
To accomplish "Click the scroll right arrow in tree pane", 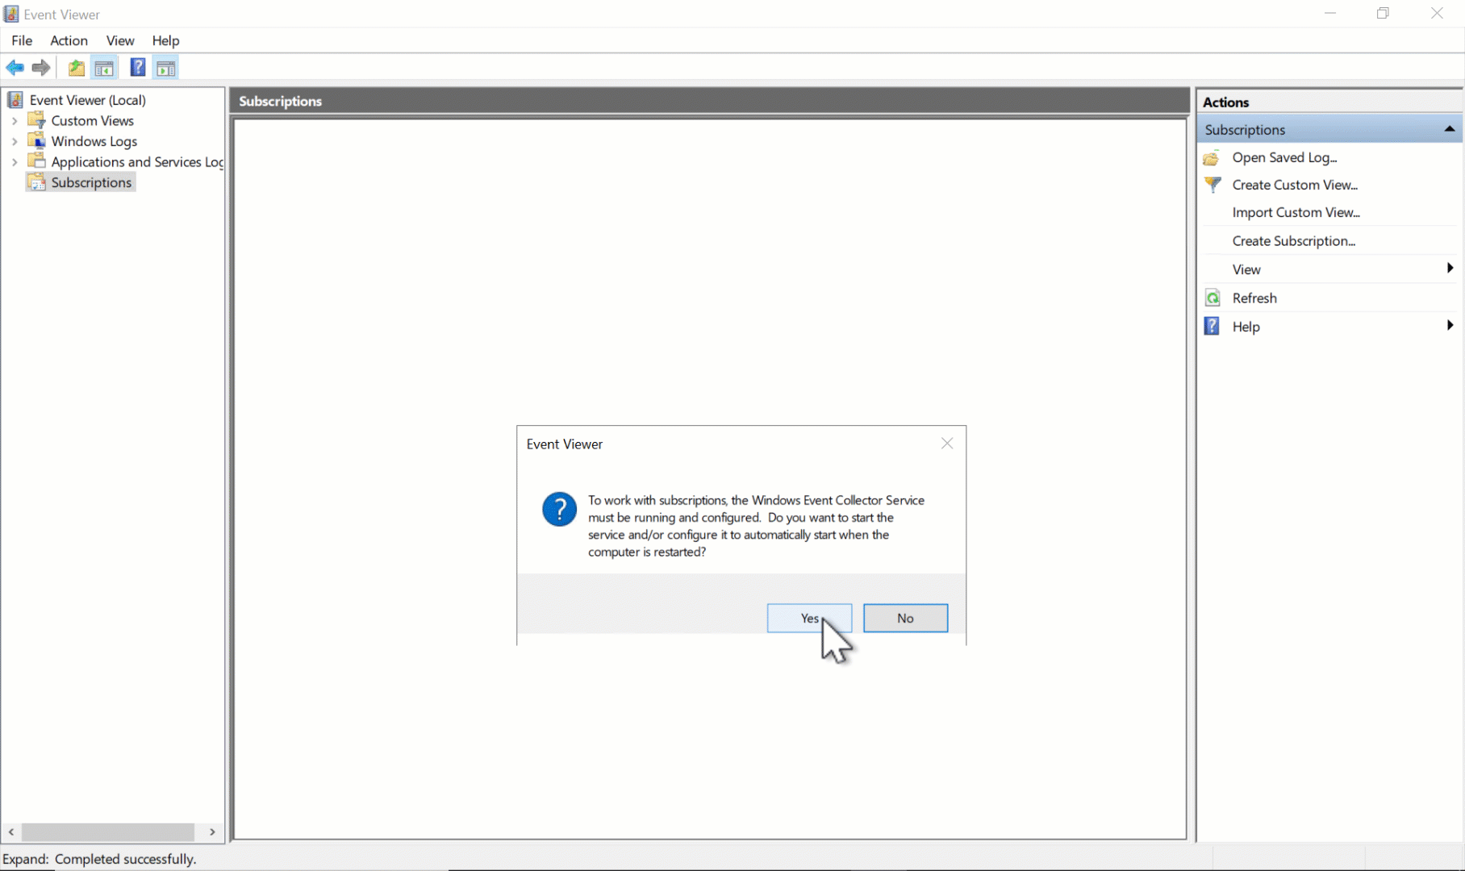I will (x=212, y=831).
